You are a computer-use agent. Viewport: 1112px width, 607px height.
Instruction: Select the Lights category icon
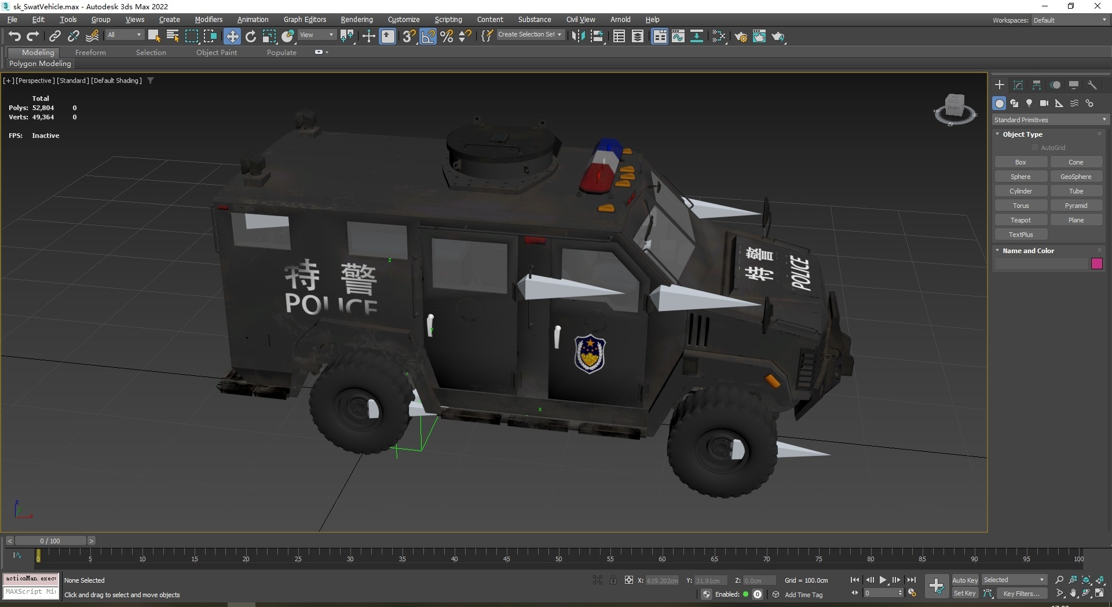[1029, 103]
